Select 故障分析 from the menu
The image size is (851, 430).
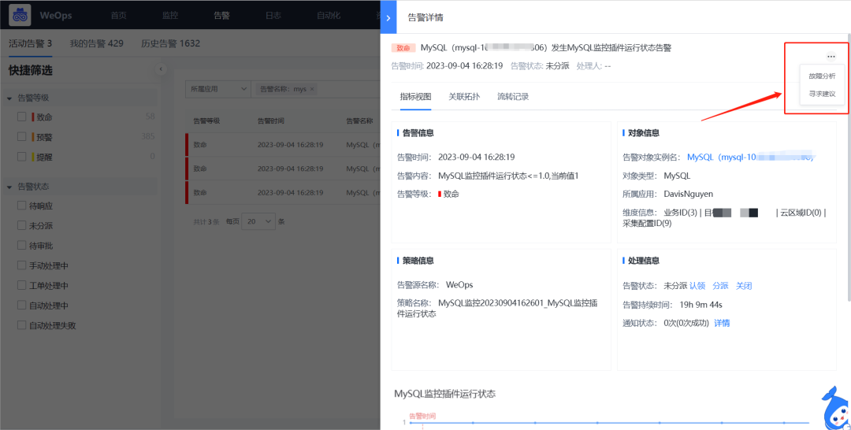click(822, 76)
